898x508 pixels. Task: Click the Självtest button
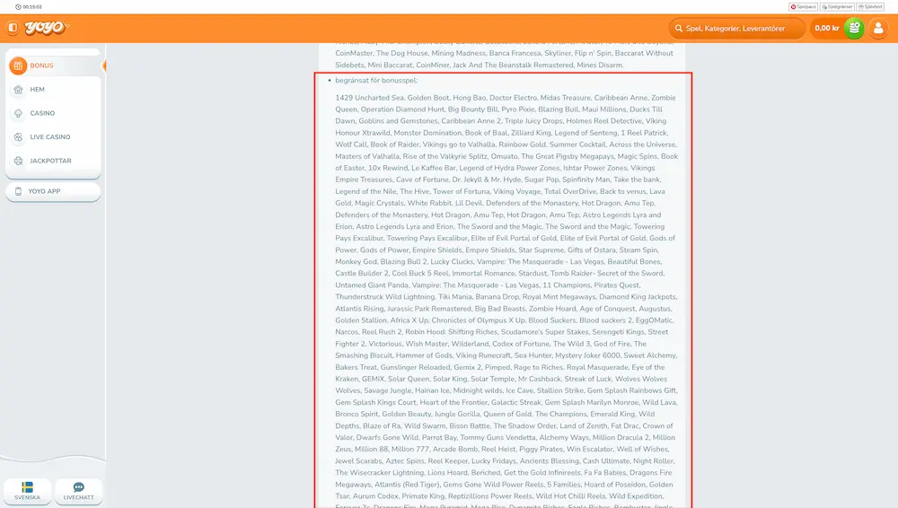tap(870, 7)
